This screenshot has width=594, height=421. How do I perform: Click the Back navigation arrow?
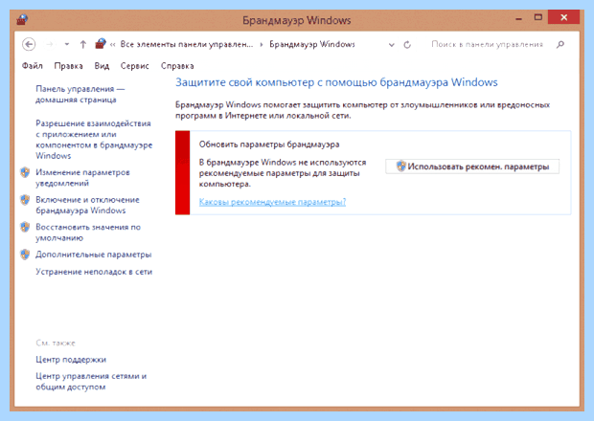pos(29,45)
